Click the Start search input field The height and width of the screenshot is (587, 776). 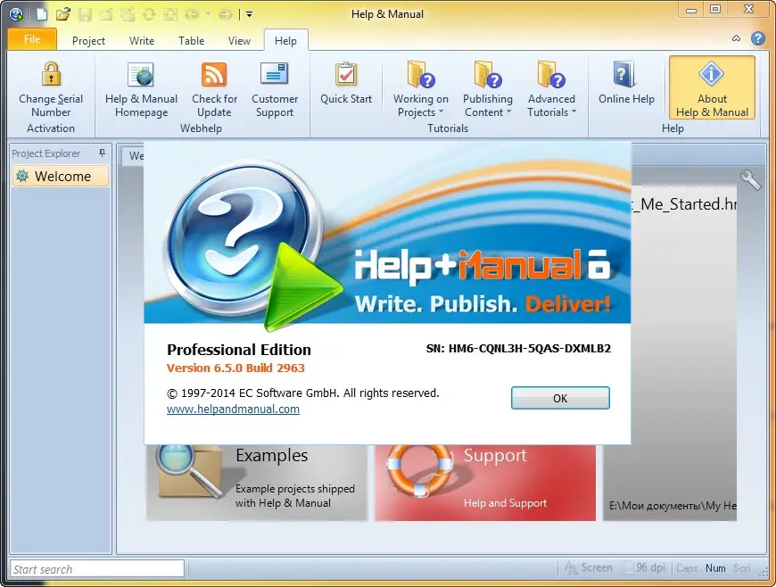(97, 569)
